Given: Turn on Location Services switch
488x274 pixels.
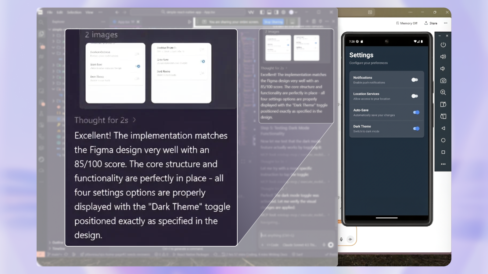Looking at the screenshot, I should 414,96.
